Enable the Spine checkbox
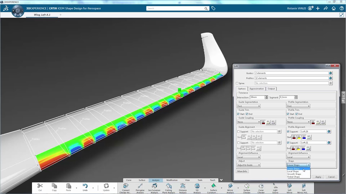Viewport: 346px width, 194px height. 237,83
